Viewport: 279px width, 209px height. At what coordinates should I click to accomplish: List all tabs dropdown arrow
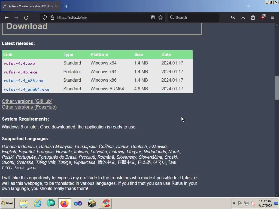coord(248,6)
